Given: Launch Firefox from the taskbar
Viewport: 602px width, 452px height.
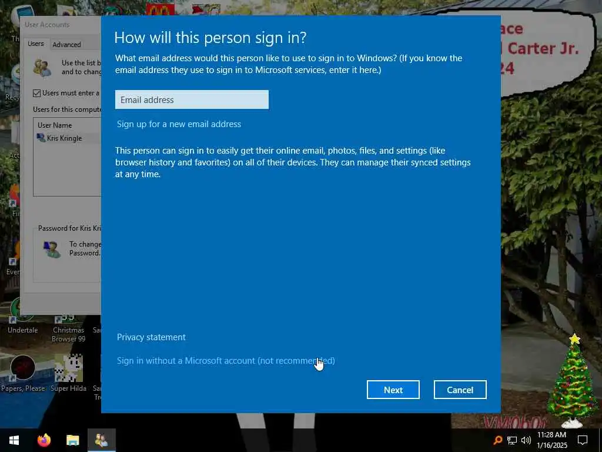Looking at the screenshot, I should tap(44, 440).
